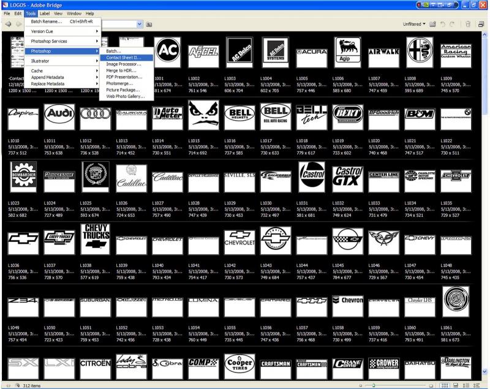Select the AC logo thumbnail L1001
This screenshot has height=389, width=490.
coord(167,52)
